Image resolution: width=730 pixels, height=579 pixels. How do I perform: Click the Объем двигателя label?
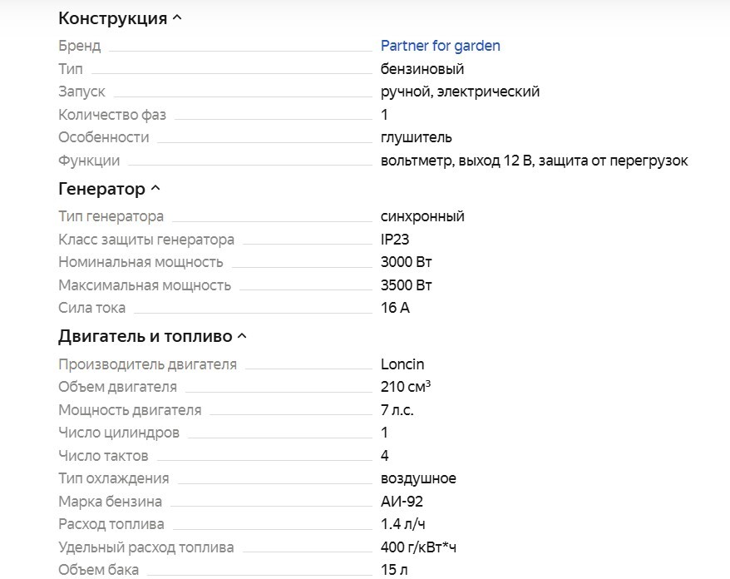(x=117, y=387)
